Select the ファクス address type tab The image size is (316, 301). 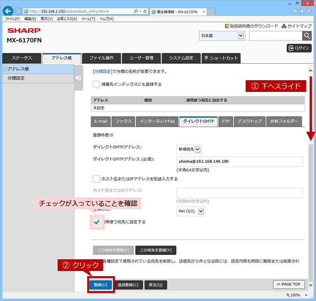pos(123,121)
